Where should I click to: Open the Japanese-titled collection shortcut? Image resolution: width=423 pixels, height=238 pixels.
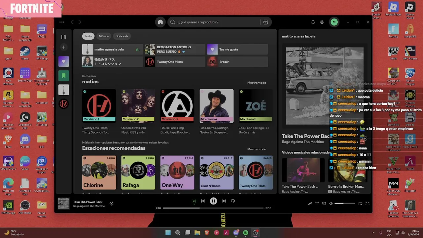113,61
